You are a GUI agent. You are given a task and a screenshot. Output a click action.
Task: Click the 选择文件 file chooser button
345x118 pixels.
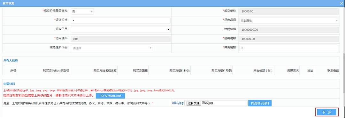pyautogui.click(x=194, y=103)
